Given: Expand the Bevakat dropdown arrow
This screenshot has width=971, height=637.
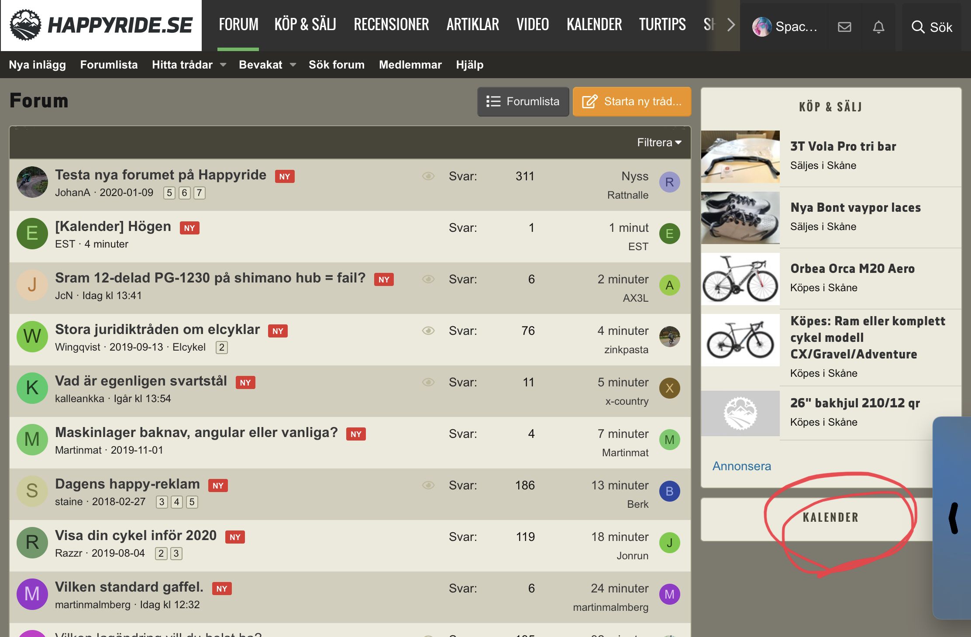Looking at the screenshot, I should coord(293,65).
